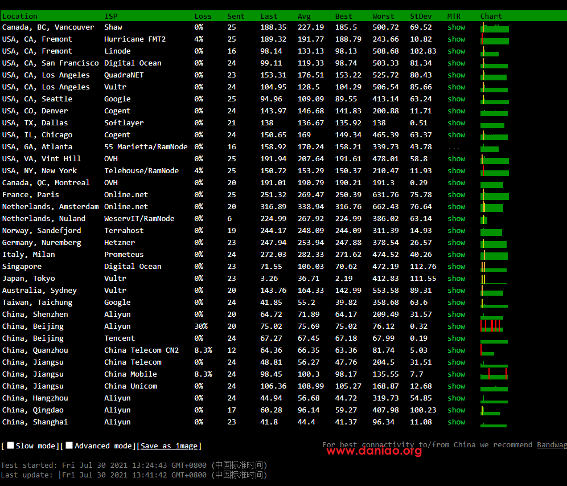Show MTR for Qingdao Aliyun row
Image resolution: width=567 pixels, height=486 pixels.
point(456,410)
